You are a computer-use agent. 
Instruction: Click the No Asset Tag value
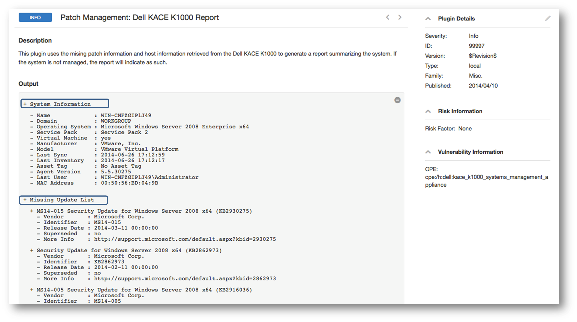pos(121,166)
